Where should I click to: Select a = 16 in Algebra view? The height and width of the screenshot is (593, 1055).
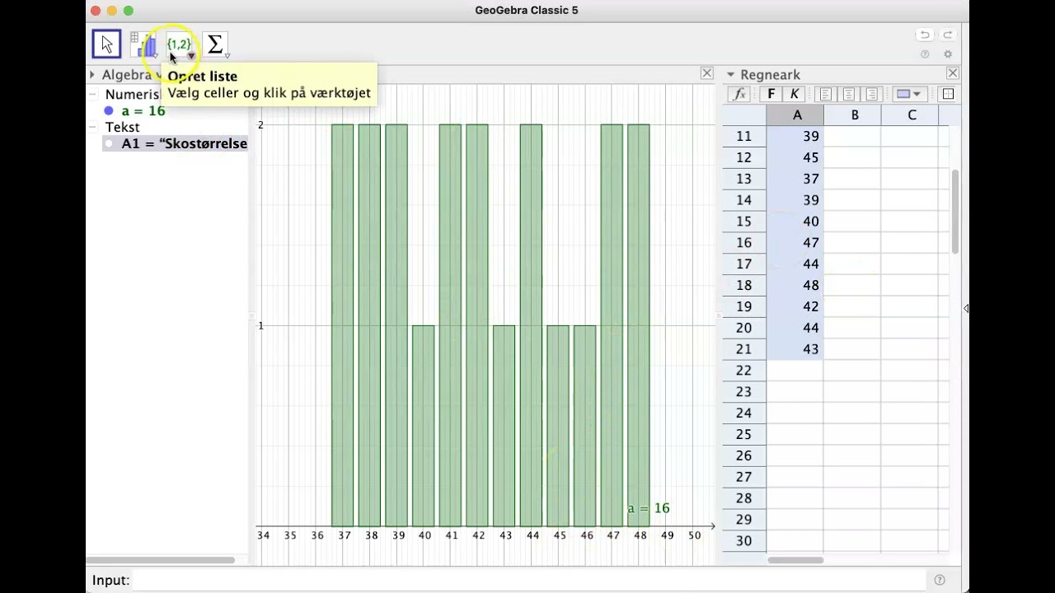click(143, 110)
